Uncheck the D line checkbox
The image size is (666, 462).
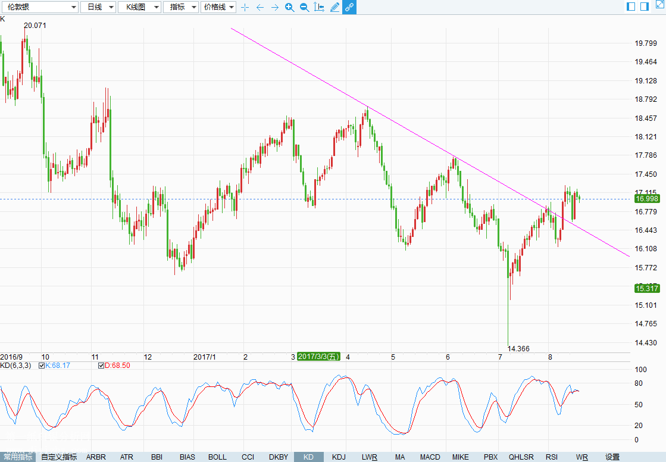(x=101, y=366)
